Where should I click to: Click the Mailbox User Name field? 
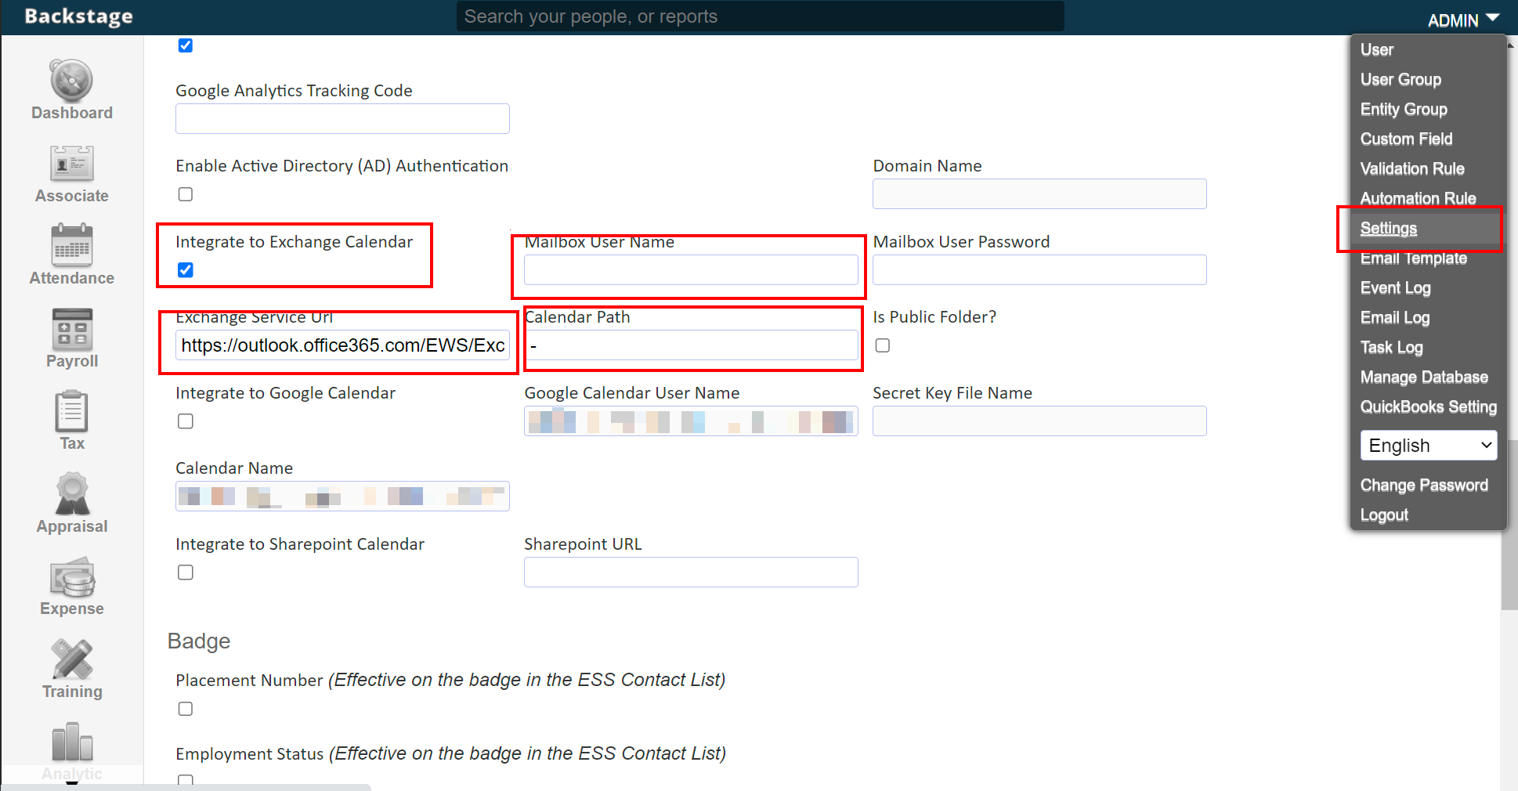point(691,269)
